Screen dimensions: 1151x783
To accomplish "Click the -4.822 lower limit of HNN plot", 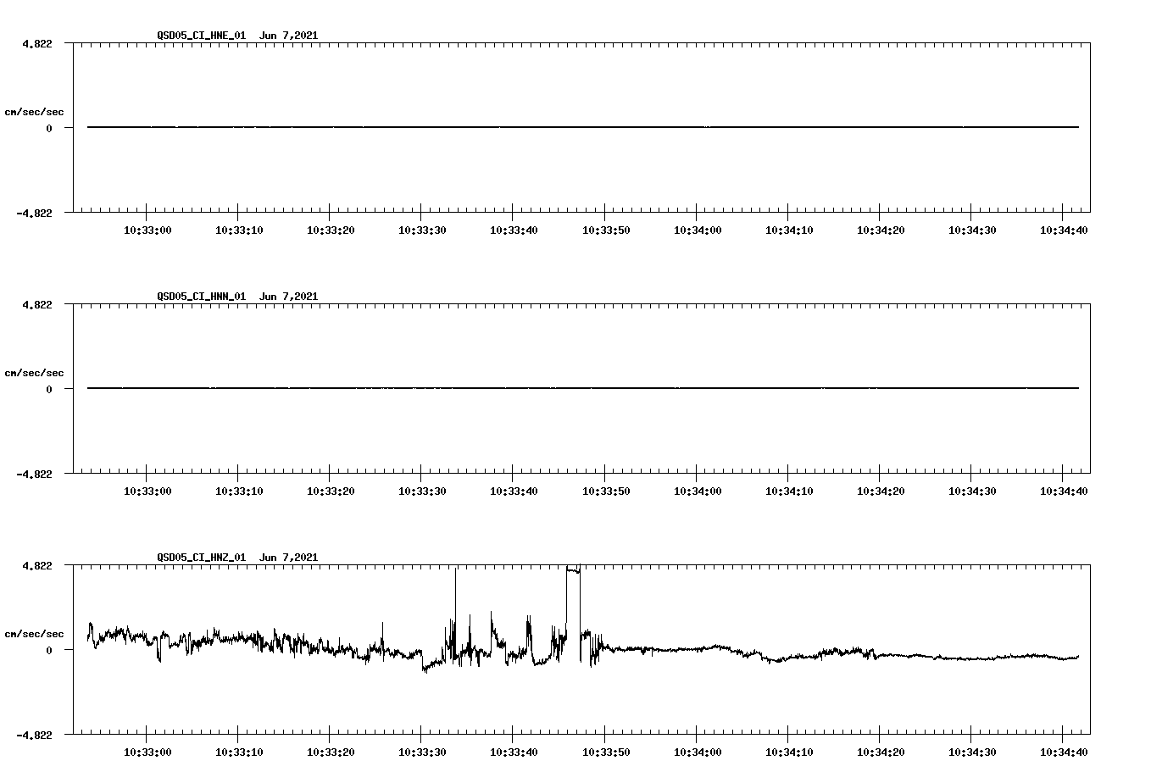I will (x=34, y=474).
